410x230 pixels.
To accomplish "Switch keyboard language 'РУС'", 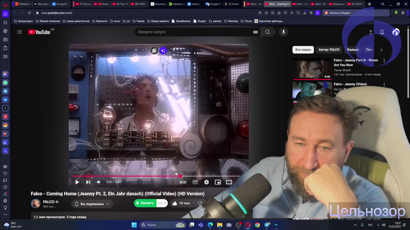I will tap(370, 225).
